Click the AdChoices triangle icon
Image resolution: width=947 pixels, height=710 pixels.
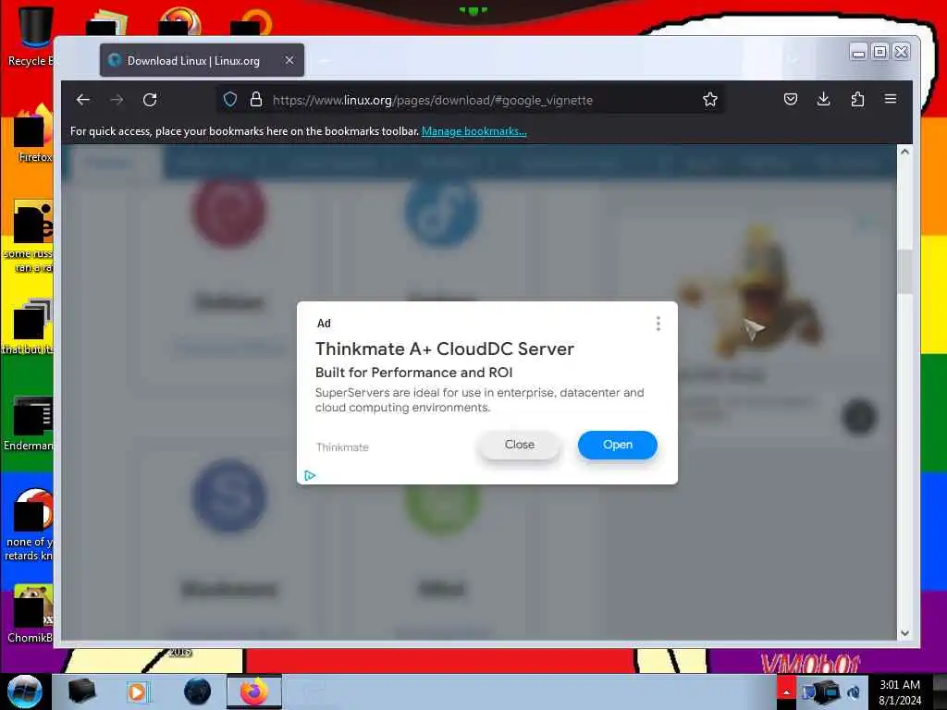[x=310, y=476]
